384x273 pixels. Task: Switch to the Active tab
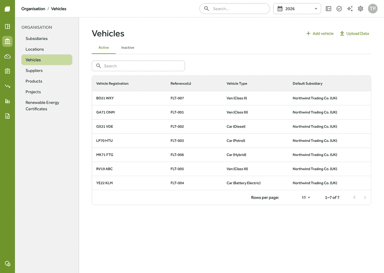[104, 48]
